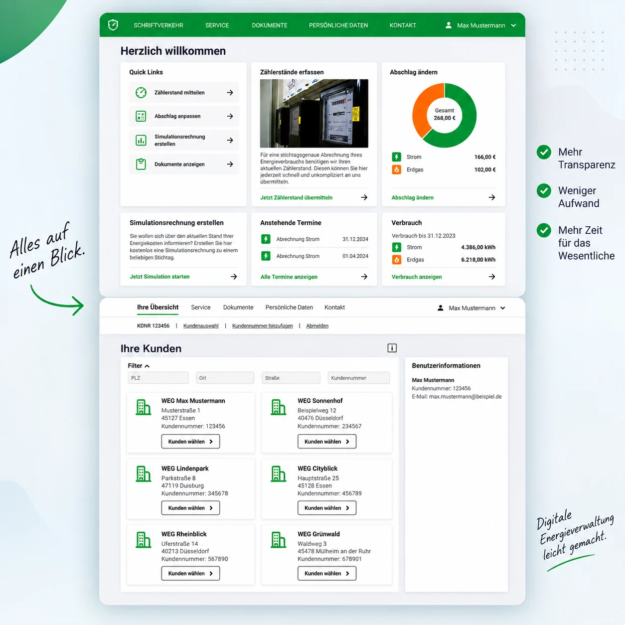Click building icon of WEG Cityblick
The width and height of the screenshot is (625, 625).
point(279,474)
